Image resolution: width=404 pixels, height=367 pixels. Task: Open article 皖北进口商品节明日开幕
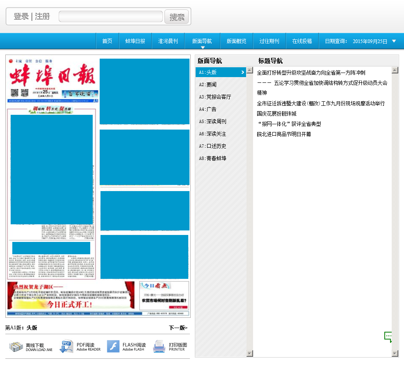(x=284, y=134)
